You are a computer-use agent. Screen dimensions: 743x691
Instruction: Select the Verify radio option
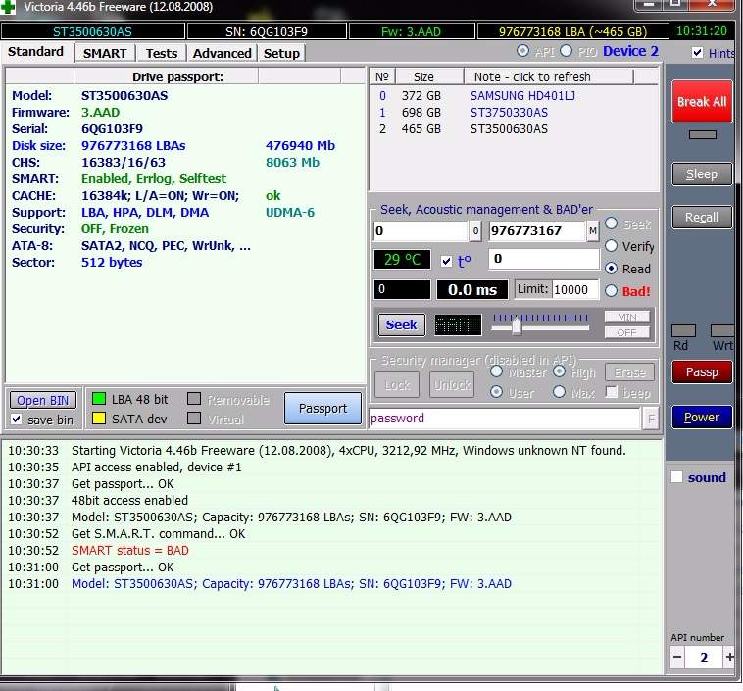pos(612,246)
